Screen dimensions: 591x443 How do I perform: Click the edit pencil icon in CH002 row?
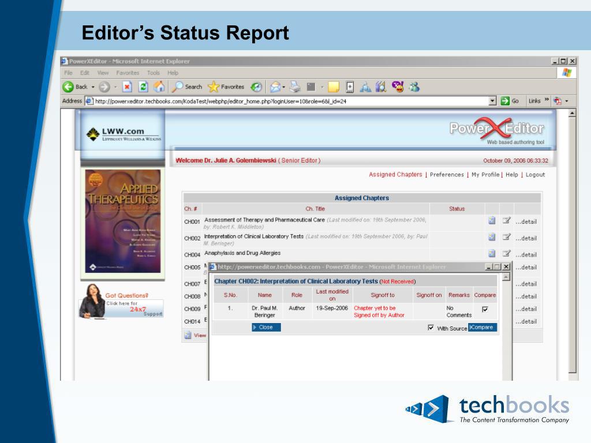point(507,237)
